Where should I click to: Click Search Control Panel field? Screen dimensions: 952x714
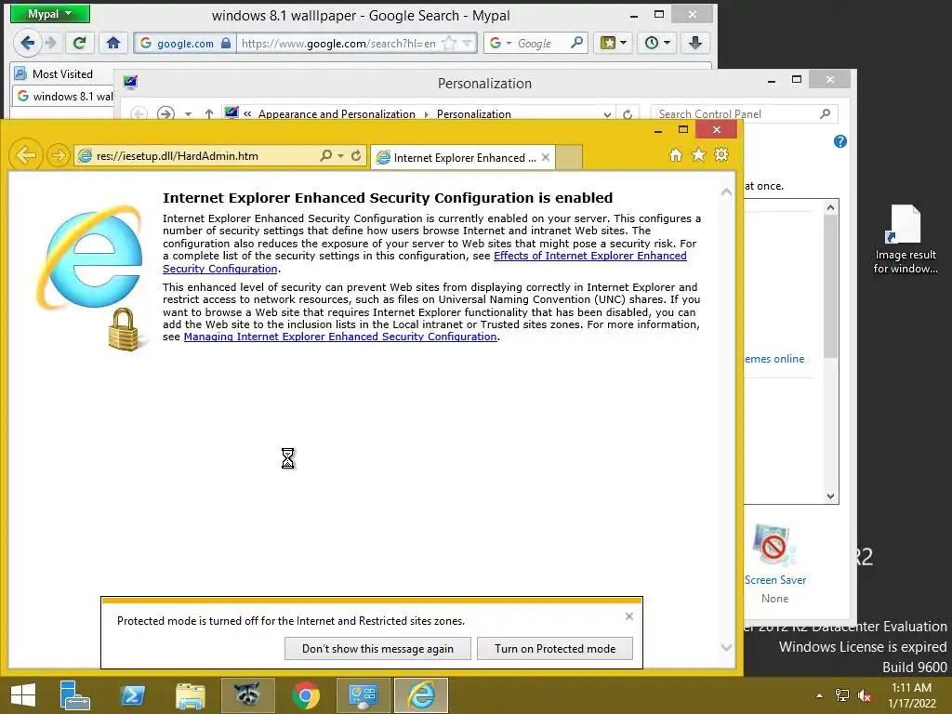click(744, 113)
